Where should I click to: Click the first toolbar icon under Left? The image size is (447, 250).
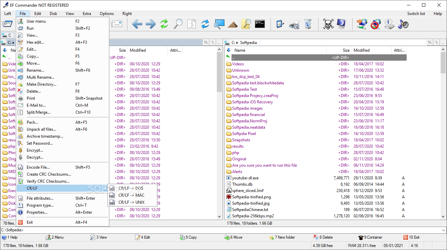click(7, 24)
